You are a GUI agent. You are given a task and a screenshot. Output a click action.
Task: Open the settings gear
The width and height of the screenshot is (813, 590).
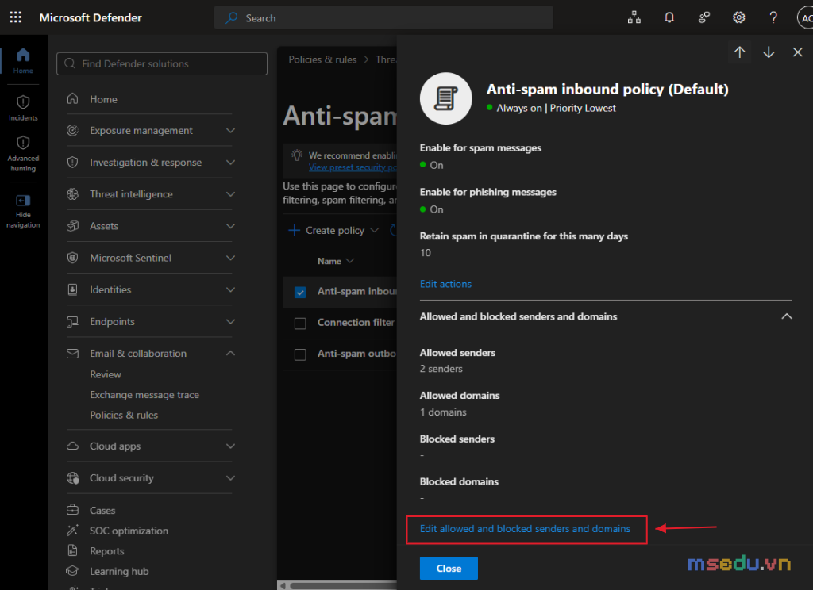[x=738, y=17]
